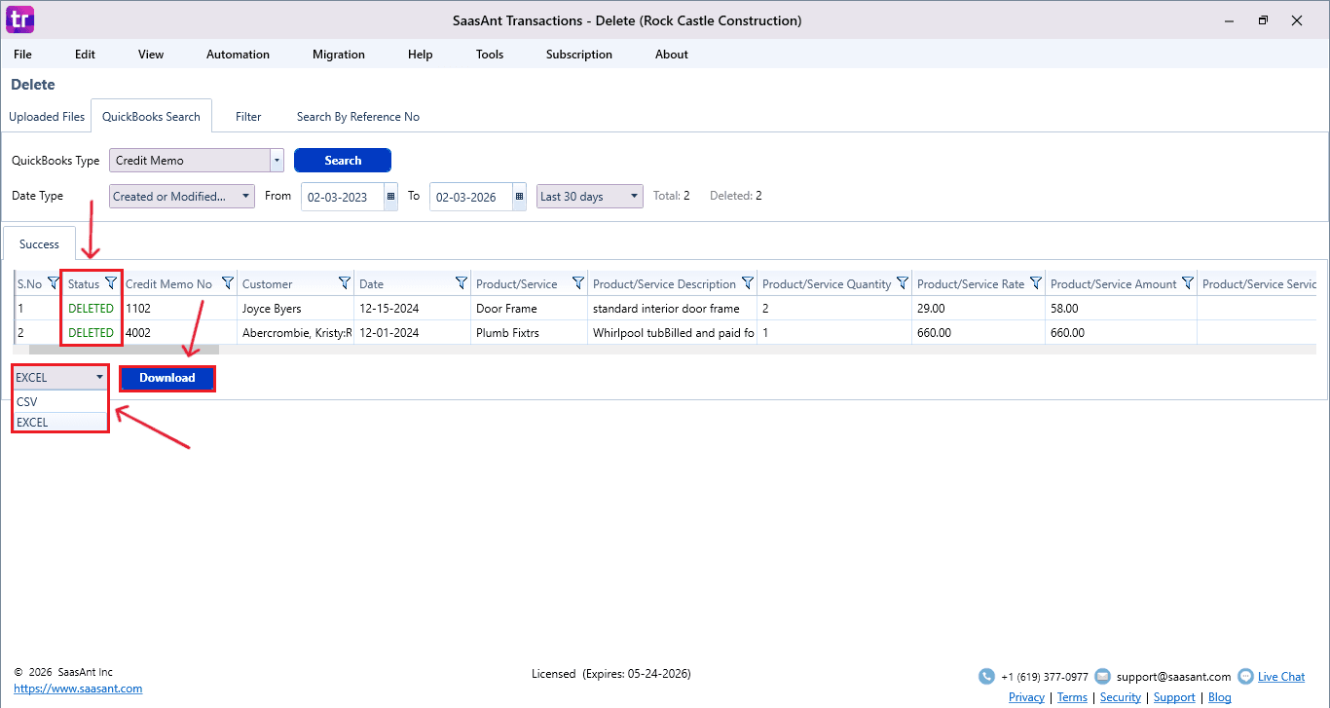Click the amount cell 58.00
This screenshot has height=708, width=1330.
(1122, 309)
